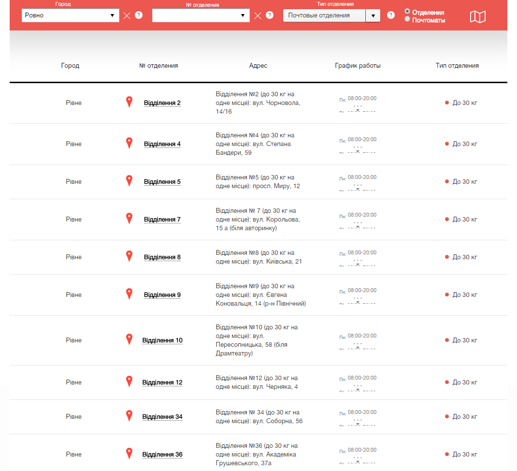Click map pin for Відділення 10
The width and height of the screenshot is (517, 471).
pyautogui.click(x=129, y=339)
